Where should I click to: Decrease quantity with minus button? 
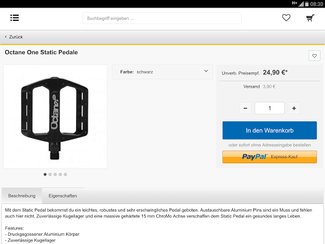point(245,108)
